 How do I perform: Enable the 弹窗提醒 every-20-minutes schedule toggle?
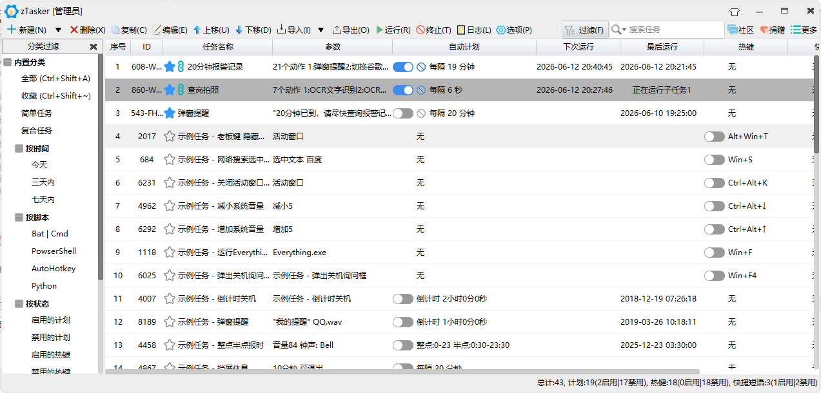point(403,113)
